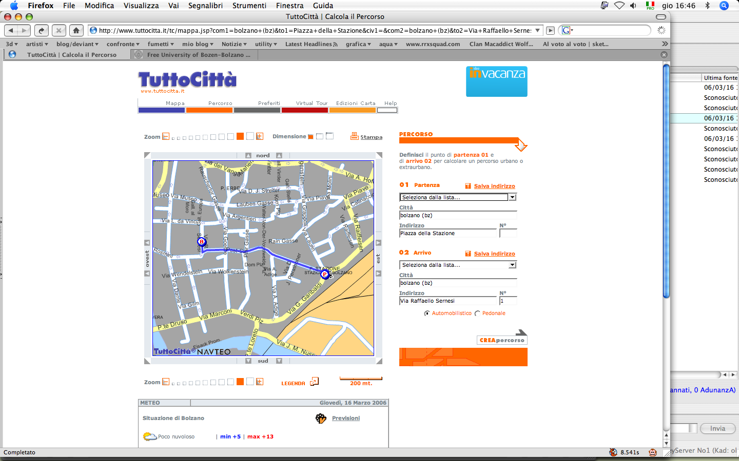The width and height of the screenshot is (739, 461).
Task: Open the 'Notizie' bookmarks folder
Action: (x=234, y=44)
